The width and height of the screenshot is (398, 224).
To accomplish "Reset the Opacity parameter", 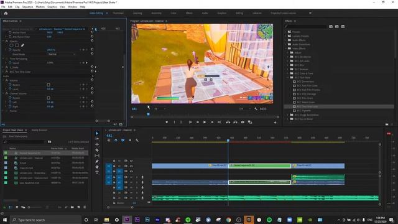I will [x=92, y=50].
